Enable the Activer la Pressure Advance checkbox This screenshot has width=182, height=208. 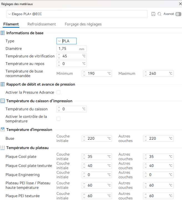click(58, 92)
